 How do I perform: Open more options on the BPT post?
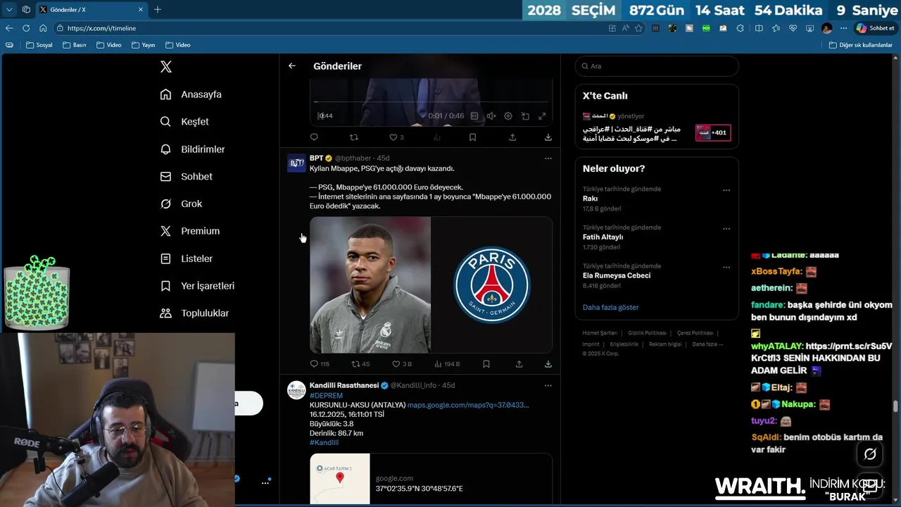pyautogui.click(x=548, y=158)
